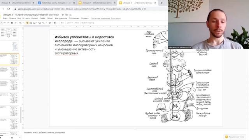
Task: Expand the Pv input tools dropdown
Action: (58, 23)
